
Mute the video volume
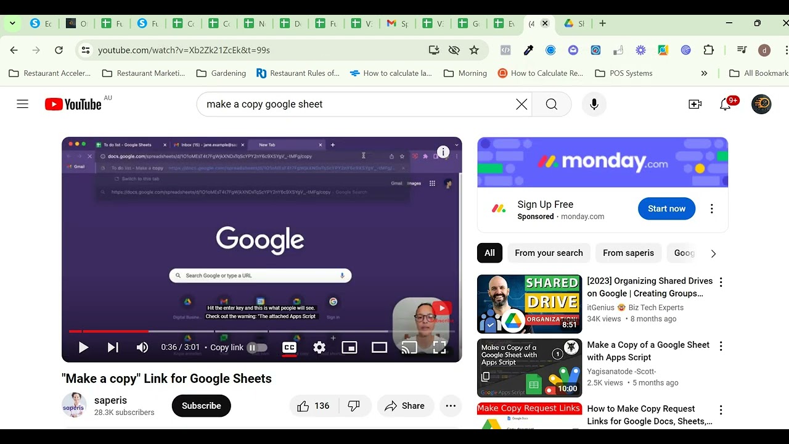coord(142,348)
